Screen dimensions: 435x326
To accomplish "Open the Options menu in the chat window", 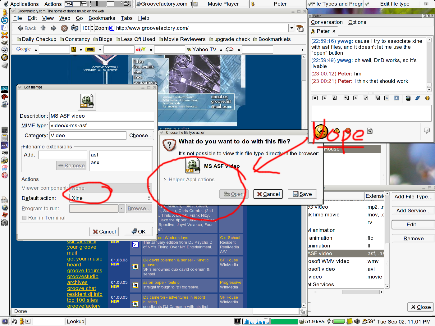I will [x=357, y=22].
